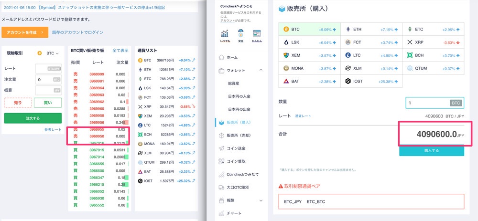Screen dimensions: 478x221
Task: Click the IOST tile with +25.38%
Action: pyautogui.click(x=371, y=81)
